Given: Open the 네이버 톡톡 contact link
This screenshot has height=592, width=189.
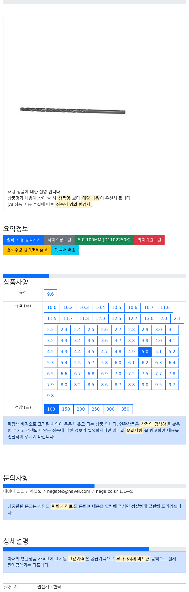Looking at the screenshot, I should click(14, 491).
